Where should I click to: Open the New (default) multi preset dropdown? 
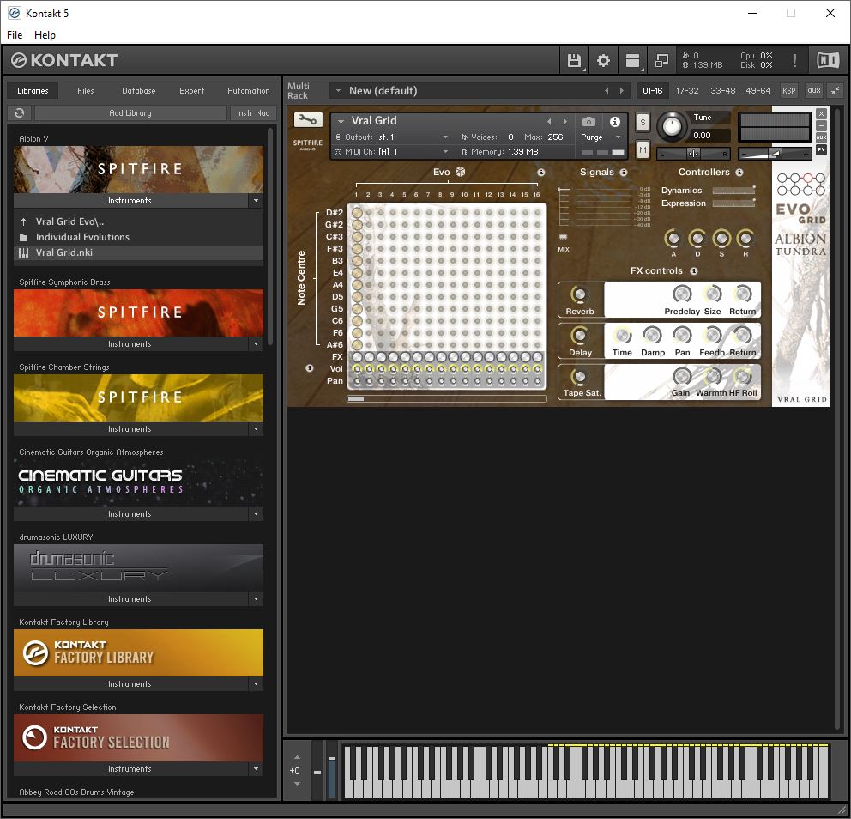coord(338,91)
